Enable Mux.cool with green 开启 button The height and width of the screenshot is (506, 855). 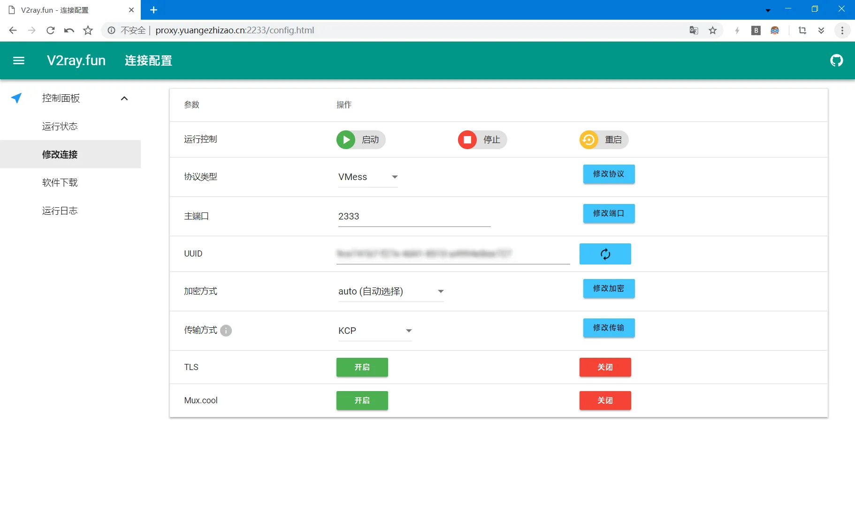(x=362, y=400)
